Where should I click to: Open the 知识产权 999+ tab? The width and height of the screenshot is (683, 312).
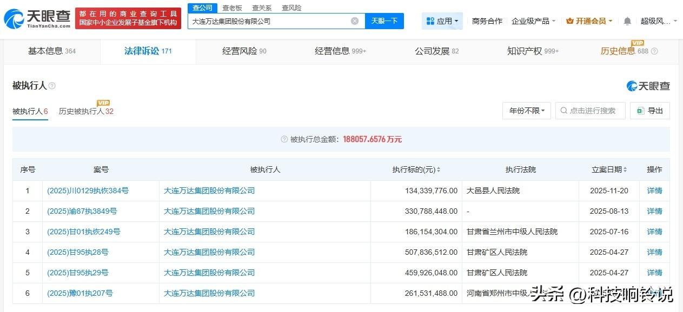click(x=533, y=51)
